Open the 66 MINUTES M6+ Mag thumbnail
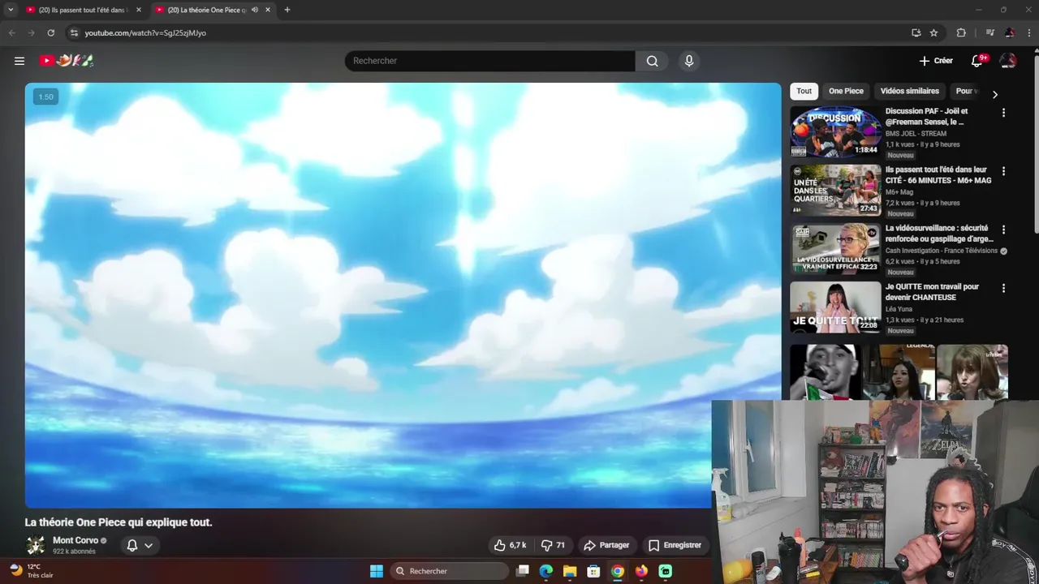The height and width of the screenshot is (584, 1039). (x=835, y=190)
